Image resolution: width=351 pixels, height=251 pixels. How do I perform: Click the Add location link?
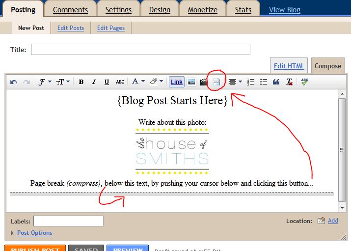333,221
